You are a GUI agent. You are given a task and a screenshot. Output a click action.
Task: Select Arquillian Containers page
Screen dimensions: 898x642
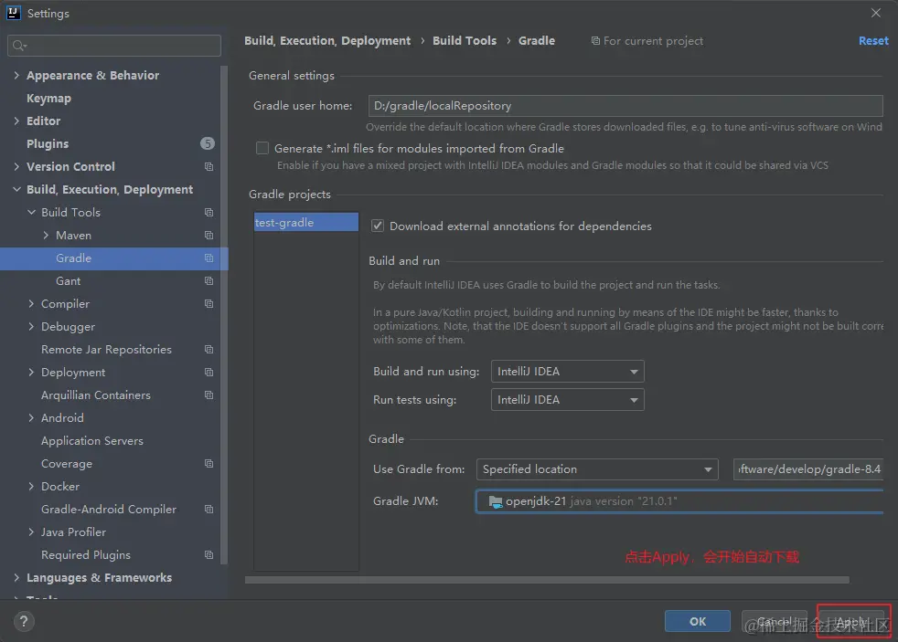point(96,395)
